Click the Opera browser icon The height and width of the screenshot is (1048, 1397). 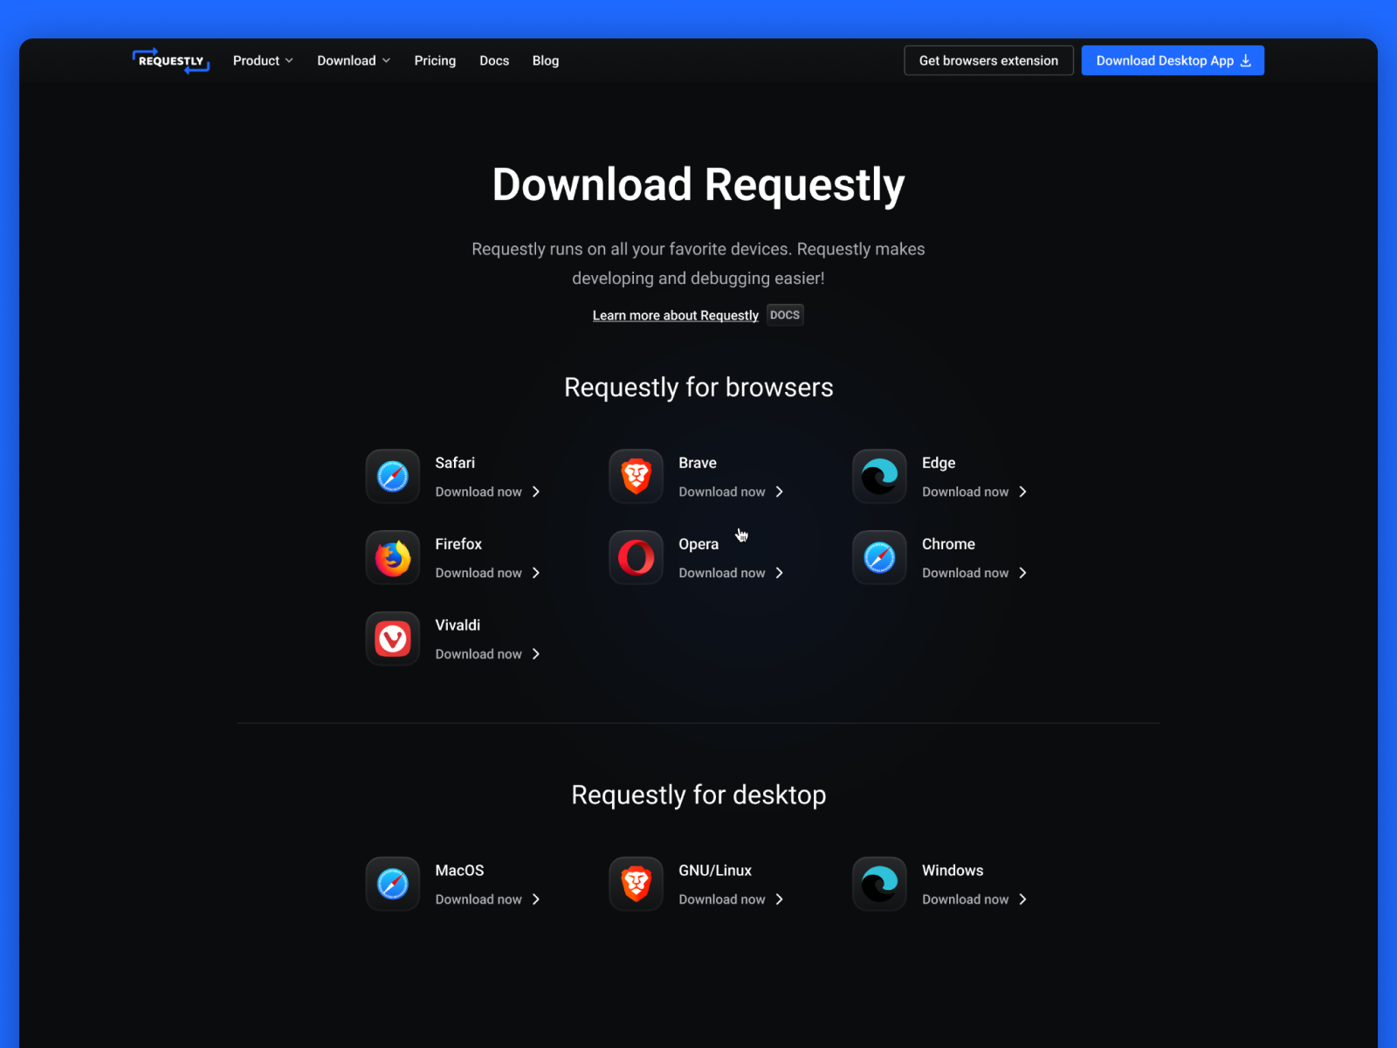click(636, 558)
